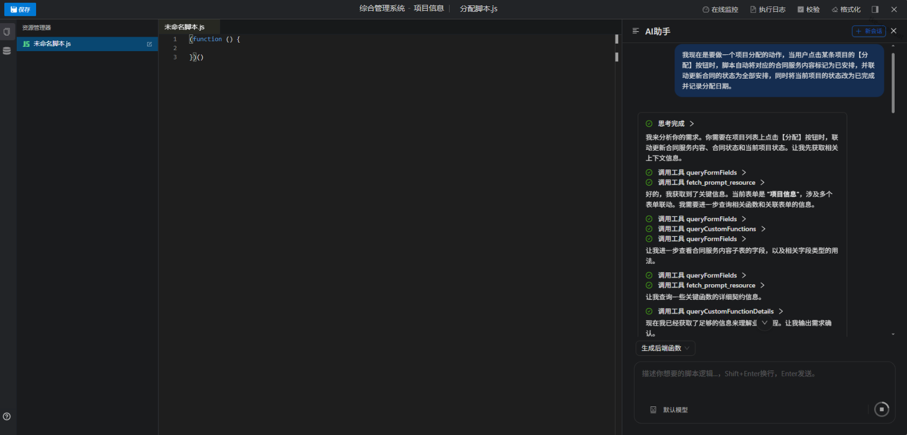Click help icon at bottom left
The height and width of the screenshot is (435, 907).
[6, 416]
